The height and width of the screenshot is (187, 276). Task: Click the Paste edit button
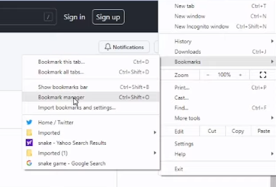click(264, 131)
